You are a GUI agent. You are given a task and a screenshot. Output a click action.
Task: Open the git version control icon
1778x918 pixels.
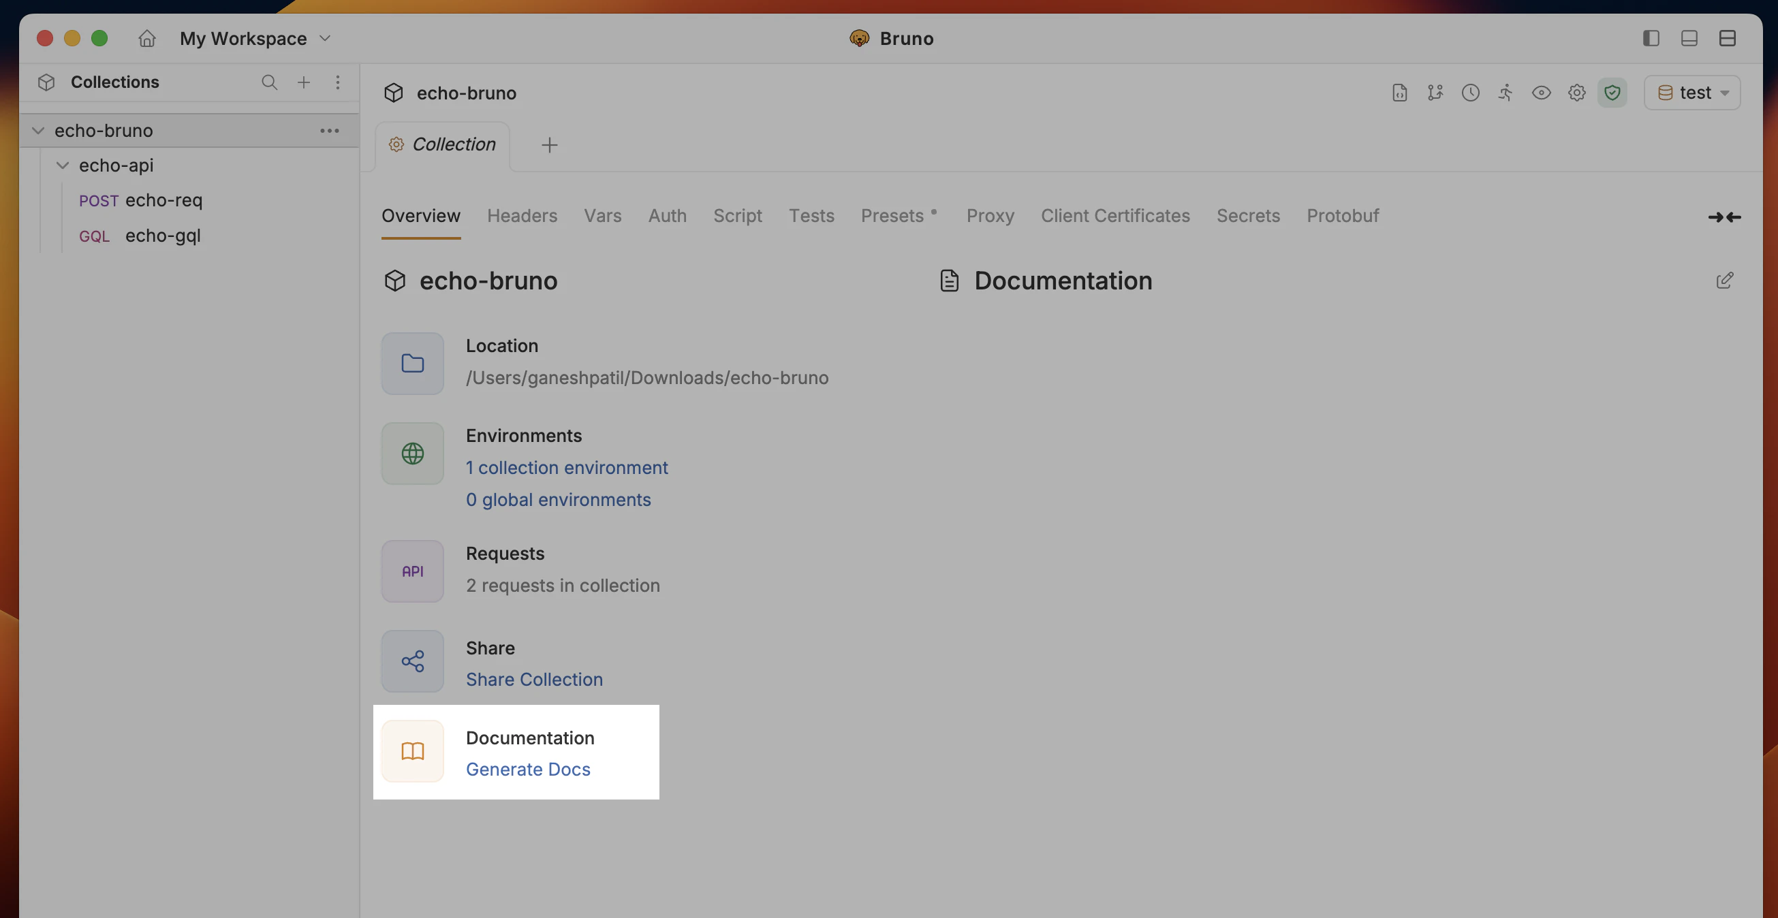coord(1435,92)
